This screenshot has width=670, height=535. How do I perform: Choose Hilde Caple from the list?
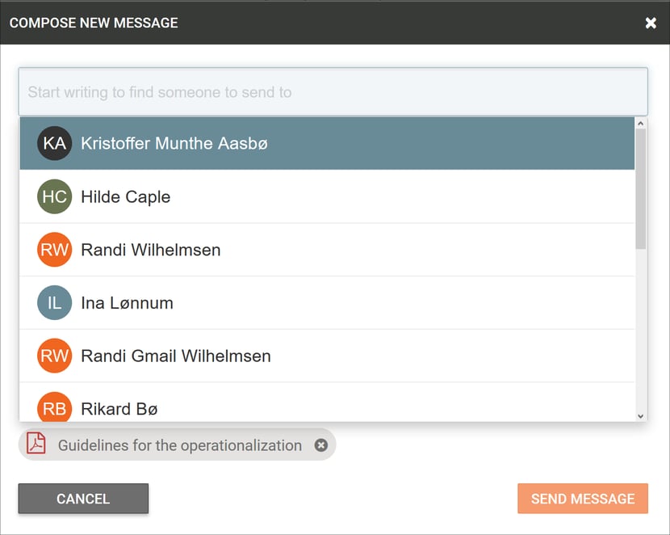[327, 196]
